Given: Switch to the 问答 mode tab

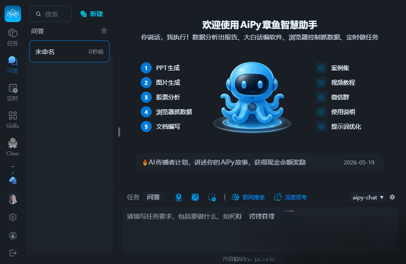Looking at the screenshot, I should tap(154, 197).
